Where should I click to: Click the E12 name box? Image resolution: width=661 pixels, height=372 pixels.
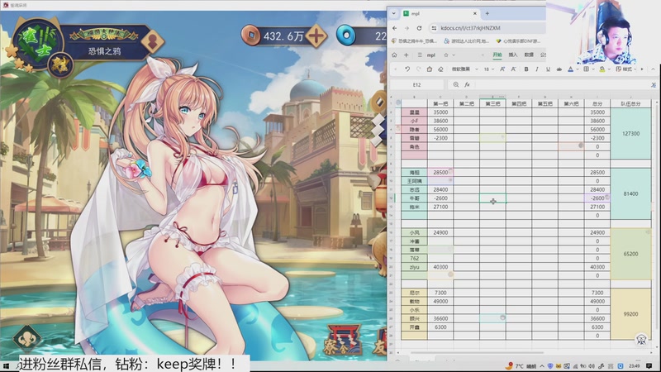(x=416, y=85)
